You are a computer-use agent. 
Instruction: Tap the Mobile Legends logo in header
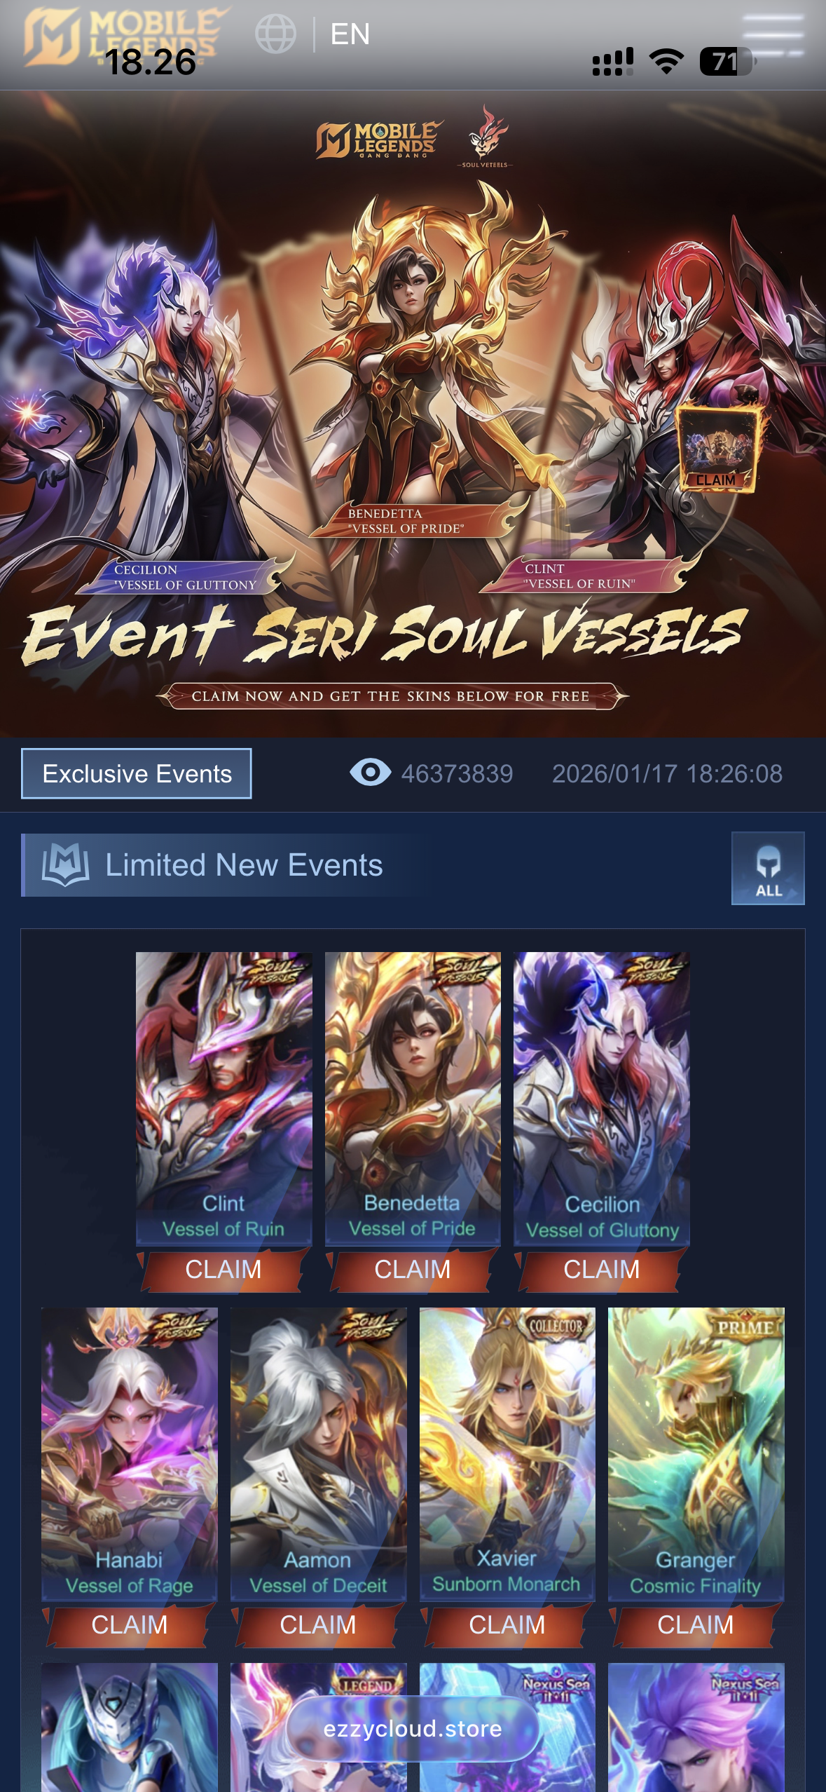pyautogui.click(x=123, y=36)
